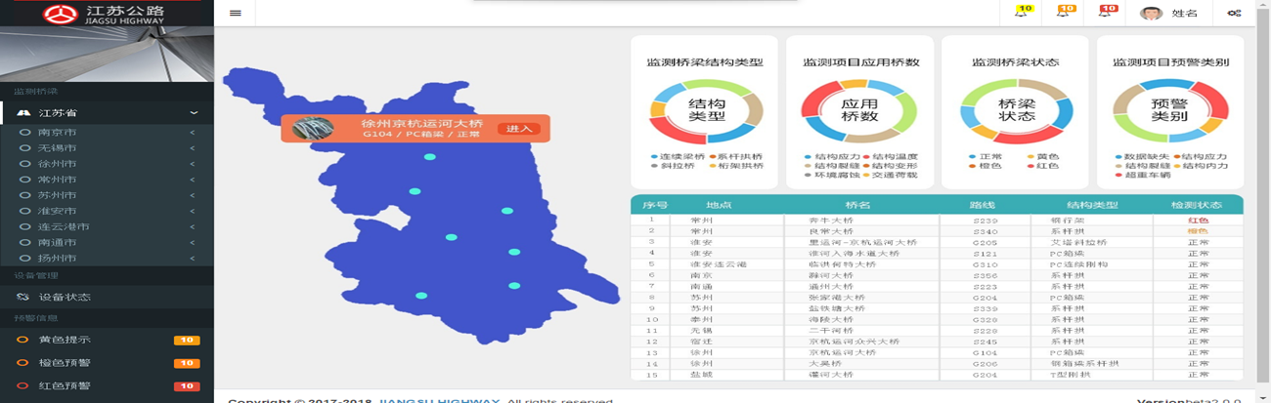Click the user avatar next to 姓名
This screenshot has width=1271, height=403.
(1151, 13)
